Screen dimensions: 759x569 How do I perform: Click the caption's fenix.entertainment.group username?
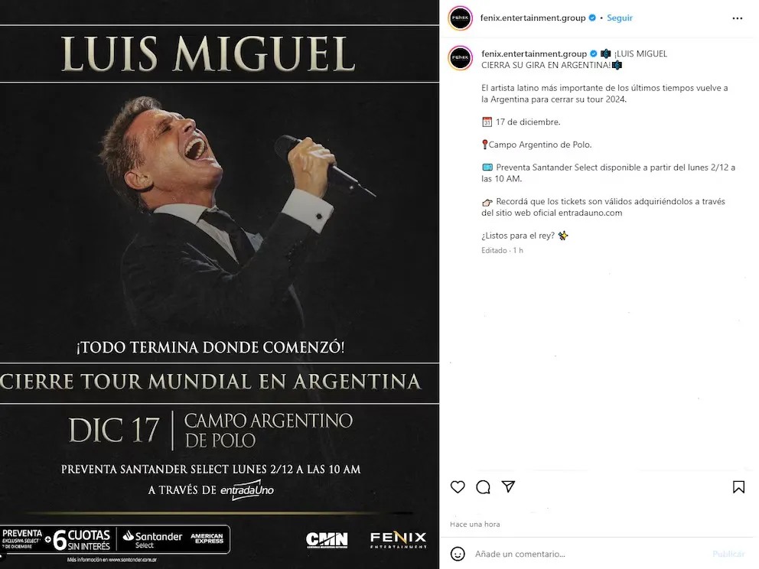pos(533,54)
